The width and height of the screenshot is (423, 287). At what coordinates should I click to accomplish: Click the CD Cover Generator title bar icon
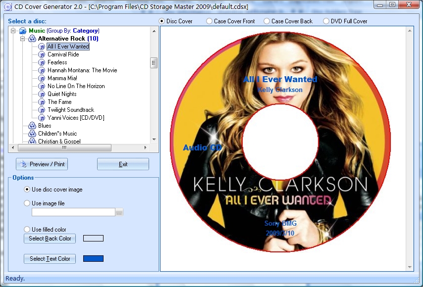8,7
